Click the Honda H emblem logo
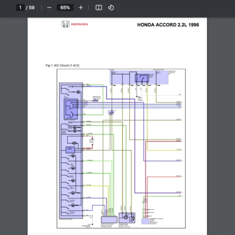The image size is (235, 235). [65, 24]
